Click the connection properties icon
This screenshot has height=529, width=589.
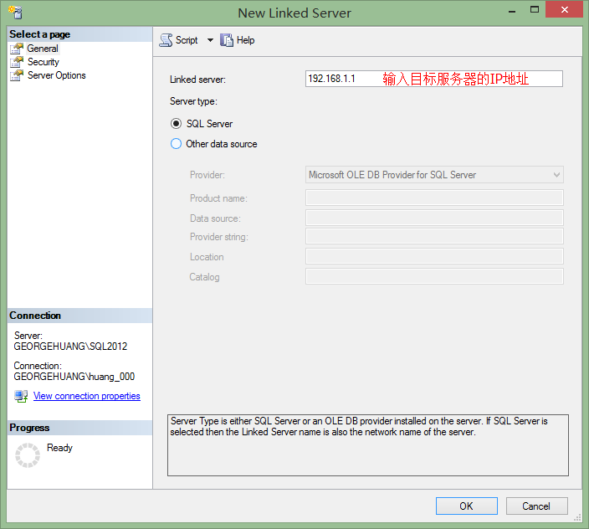point(21,396)
